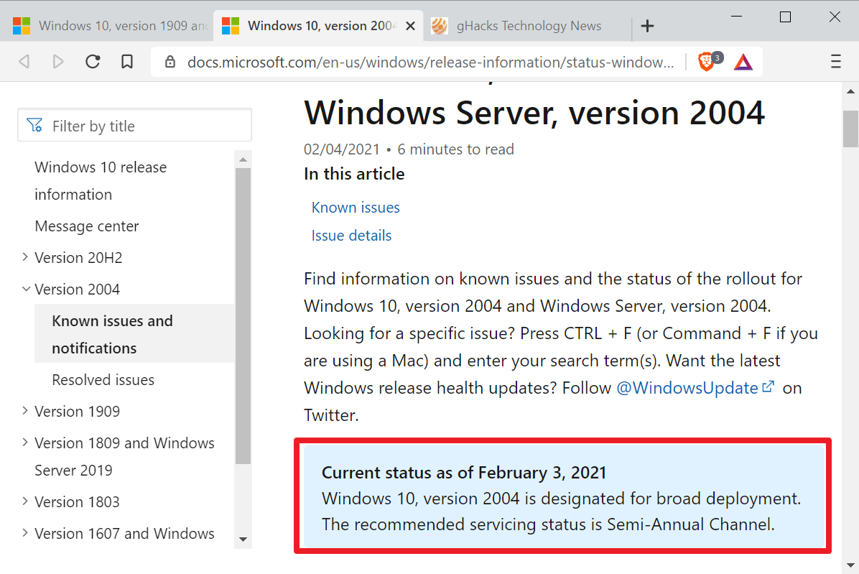
Task: Click the address bar URL
Action: tap(430, 62)
